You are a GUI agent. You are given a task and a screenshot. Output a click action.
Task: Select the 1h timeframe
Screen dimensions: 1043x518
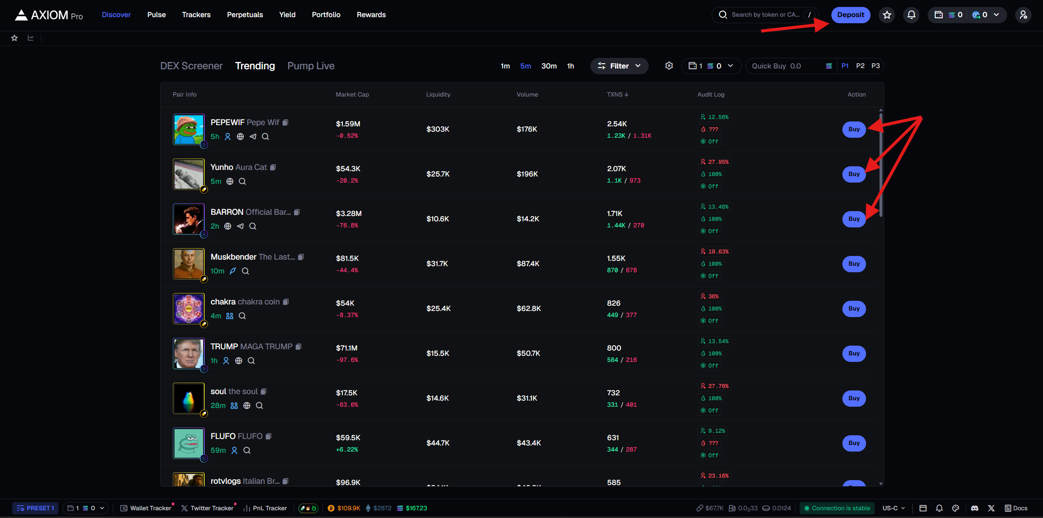[x=570, y=66]
